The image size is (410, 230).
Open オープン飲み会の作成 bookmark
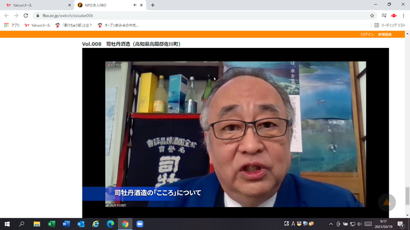pyautogui.click(x=118, y=26)
